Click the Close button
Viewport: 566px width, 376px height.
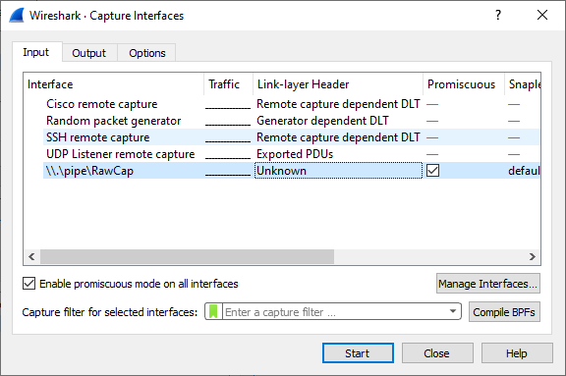[437, 353]
